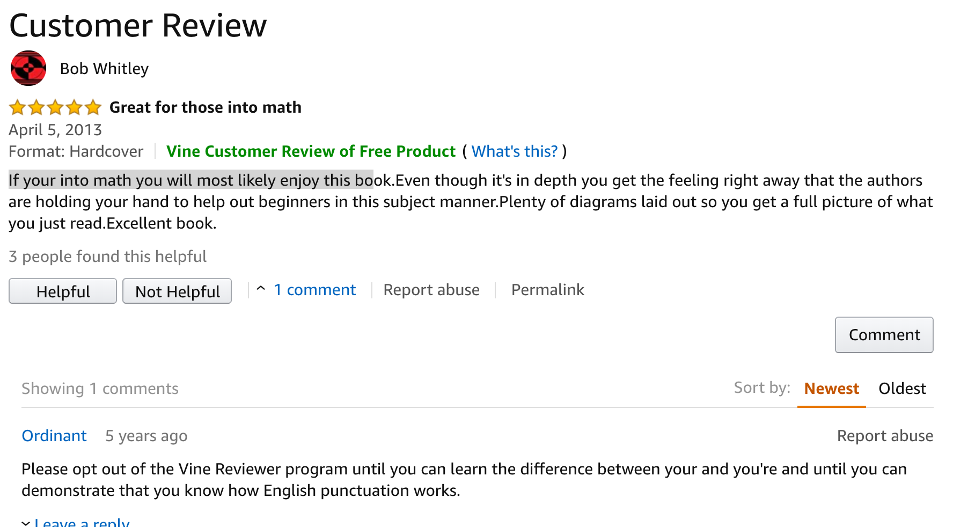Collapse comments with the caret arrow

pos(261,289)
